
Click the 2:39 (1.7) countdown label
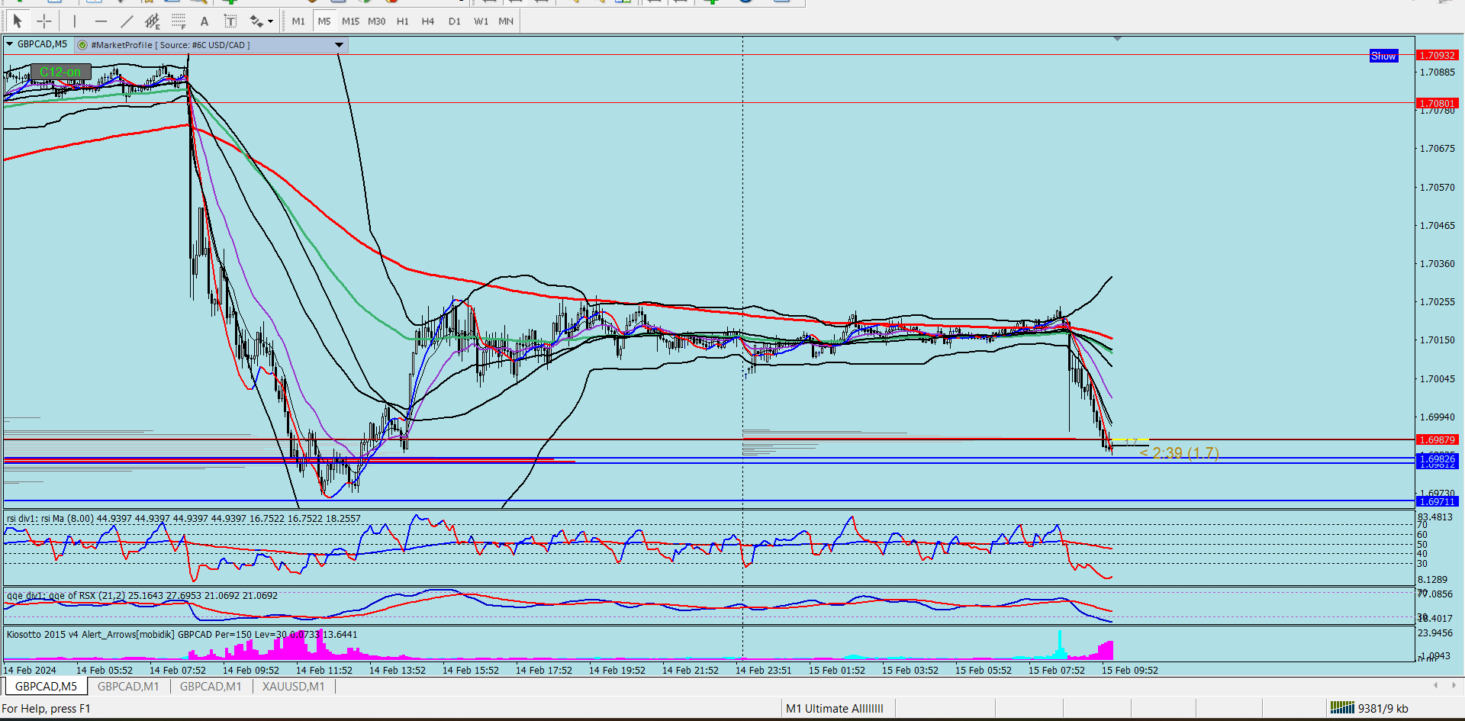pos(1180,453)
